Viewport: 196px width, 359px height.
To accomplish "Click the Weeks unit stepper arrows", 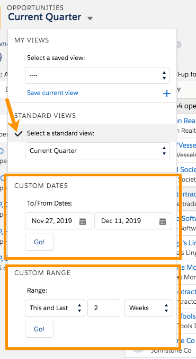I will tap(166, 308).
